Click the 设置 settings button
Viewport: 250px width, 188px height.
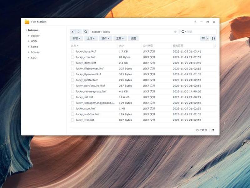[x=133, y=38]
